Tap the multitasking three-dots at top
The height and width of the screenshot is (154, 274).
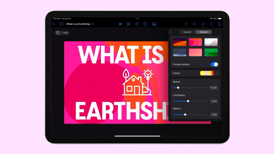(x=137, y=19)
